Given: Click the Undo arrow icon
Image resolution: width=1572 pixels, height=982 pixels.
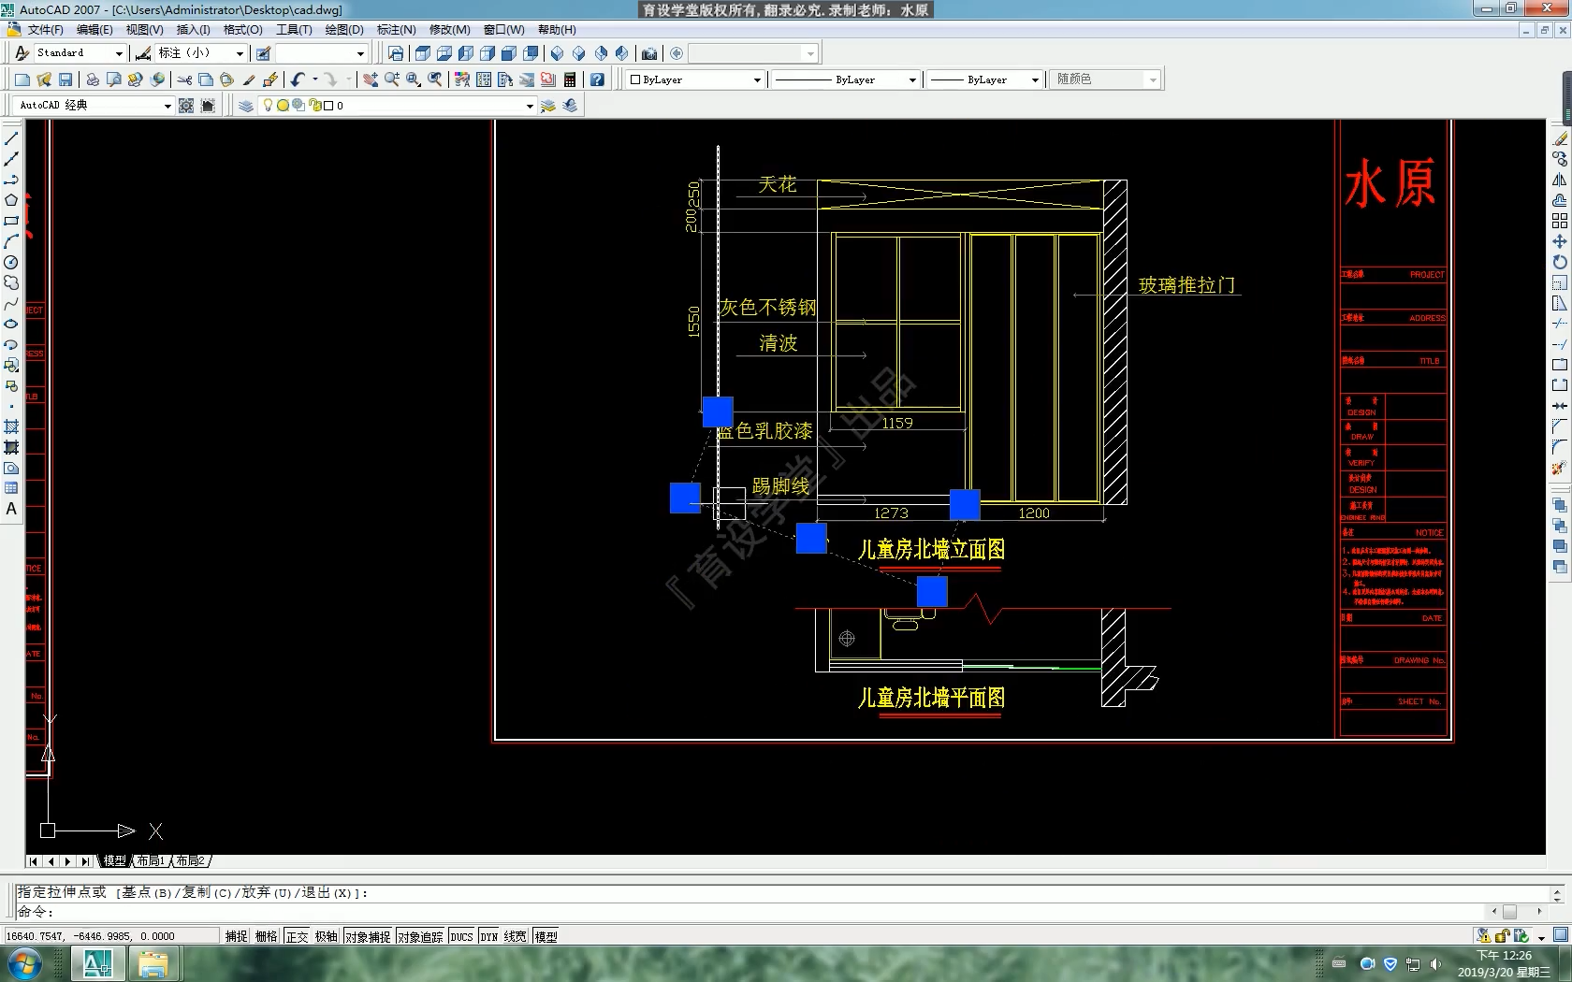Looking at the screenshot, I should (298, 79).
